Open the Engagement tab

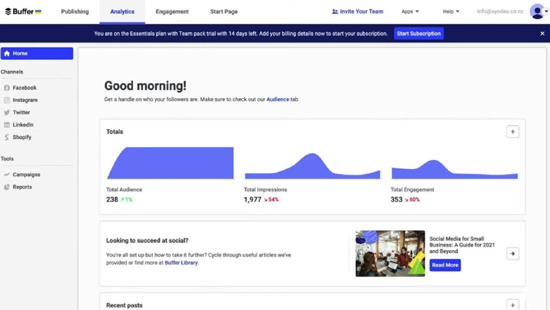tap(172, 12)
